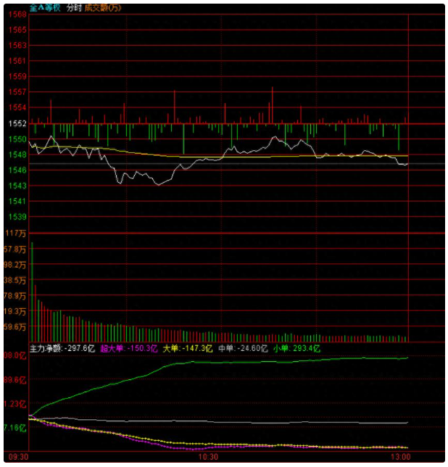Viewport: 448px width, 467px height.
Task: Click the 13:00 time axis label
Action: tap(399, 458)
